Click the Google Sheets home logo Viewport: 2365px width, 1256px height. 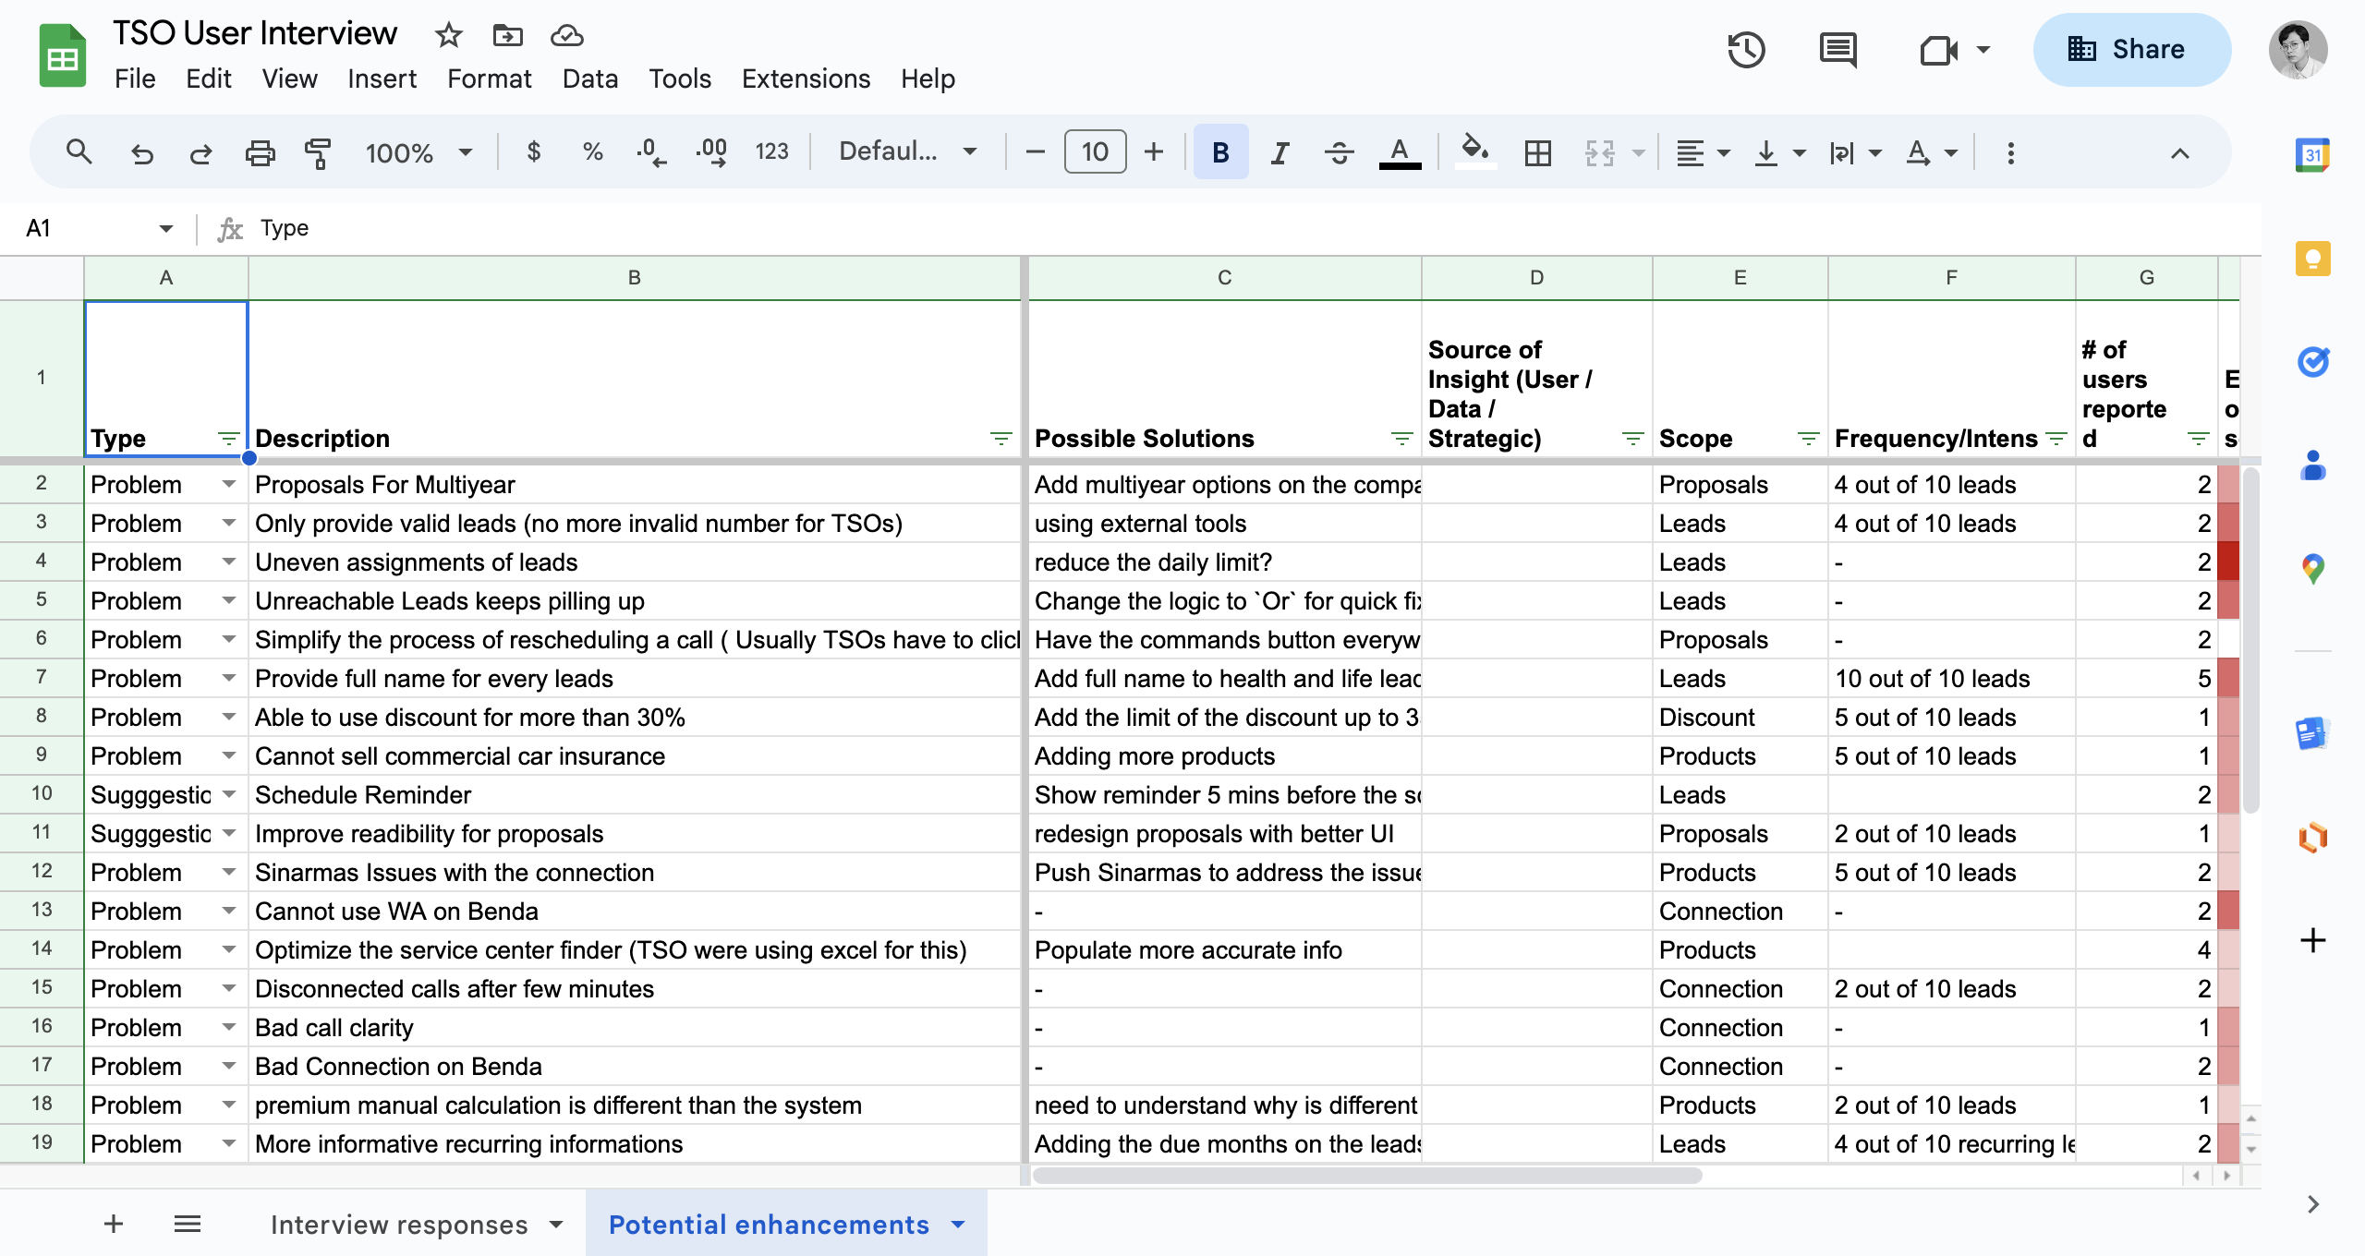(63, 55)
